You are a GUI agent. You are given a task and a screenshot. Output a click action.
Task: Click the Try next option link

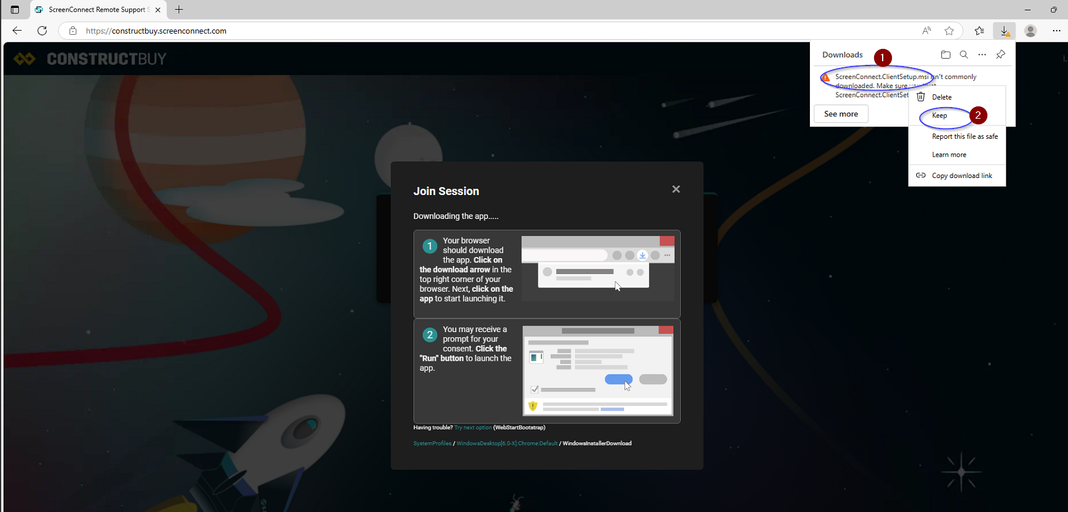click(x=473, y=428)
